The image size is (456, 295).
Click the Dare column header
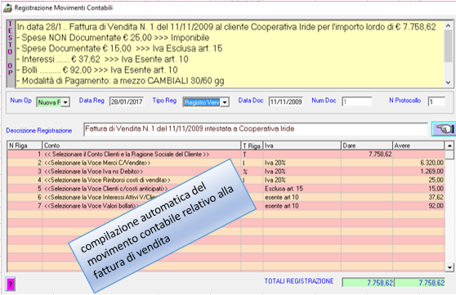[x=367, y=145]
